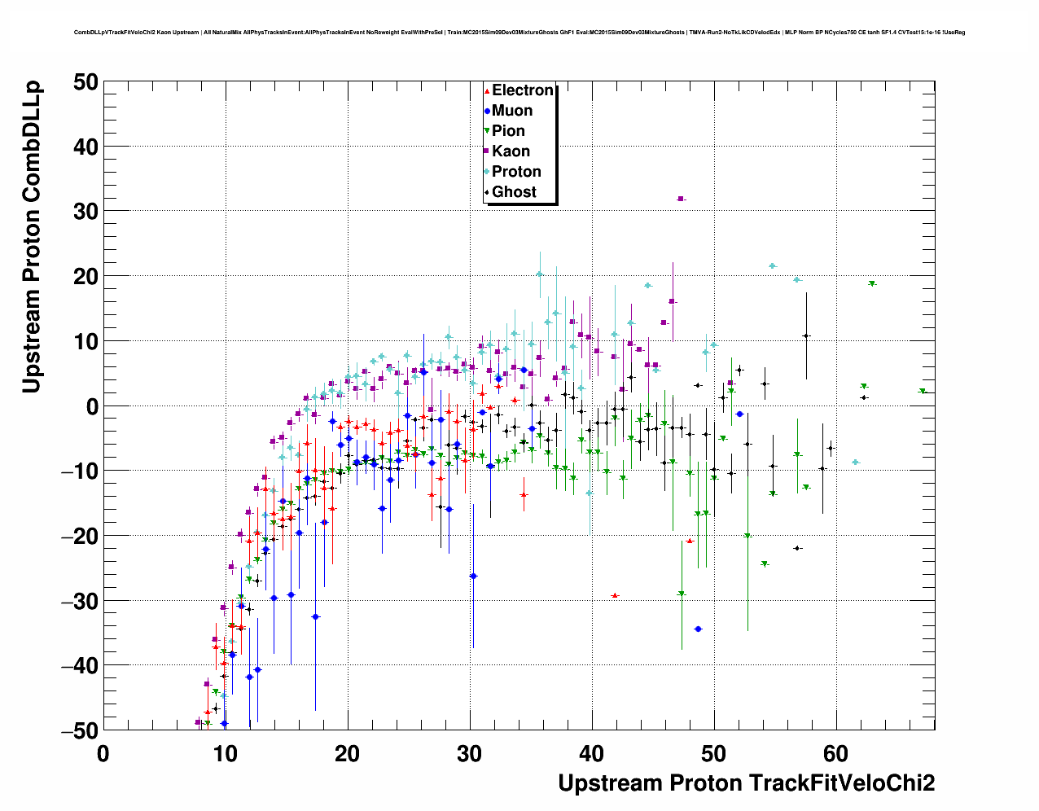Select the Kaon legend label
Screen dimensions: 1039x811
(511, 151)
